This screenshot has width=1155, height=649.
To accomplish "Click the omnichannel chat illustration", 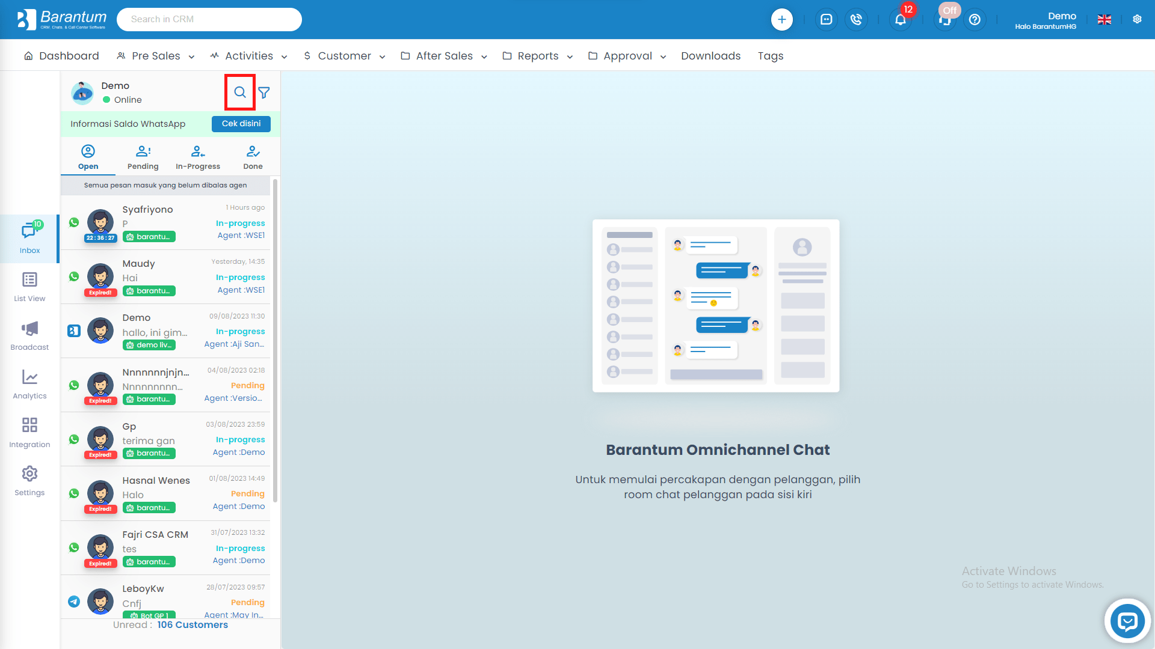I will [x=716, y=306].
